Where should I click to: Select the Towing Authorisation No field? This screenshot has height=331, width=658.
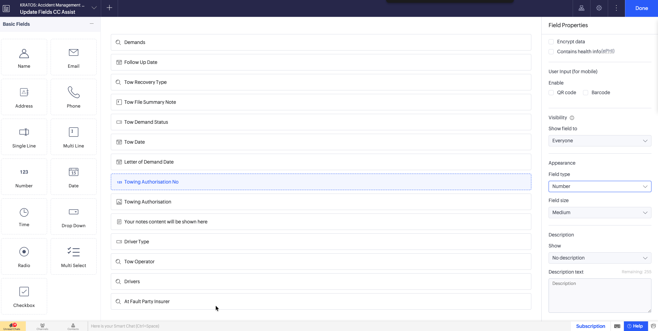321,182
